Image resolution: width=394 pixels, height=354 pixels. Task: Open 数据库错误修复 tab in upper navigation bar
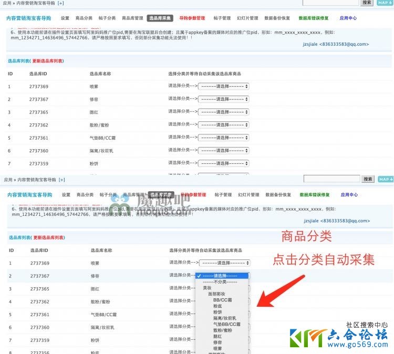(314, 18)
